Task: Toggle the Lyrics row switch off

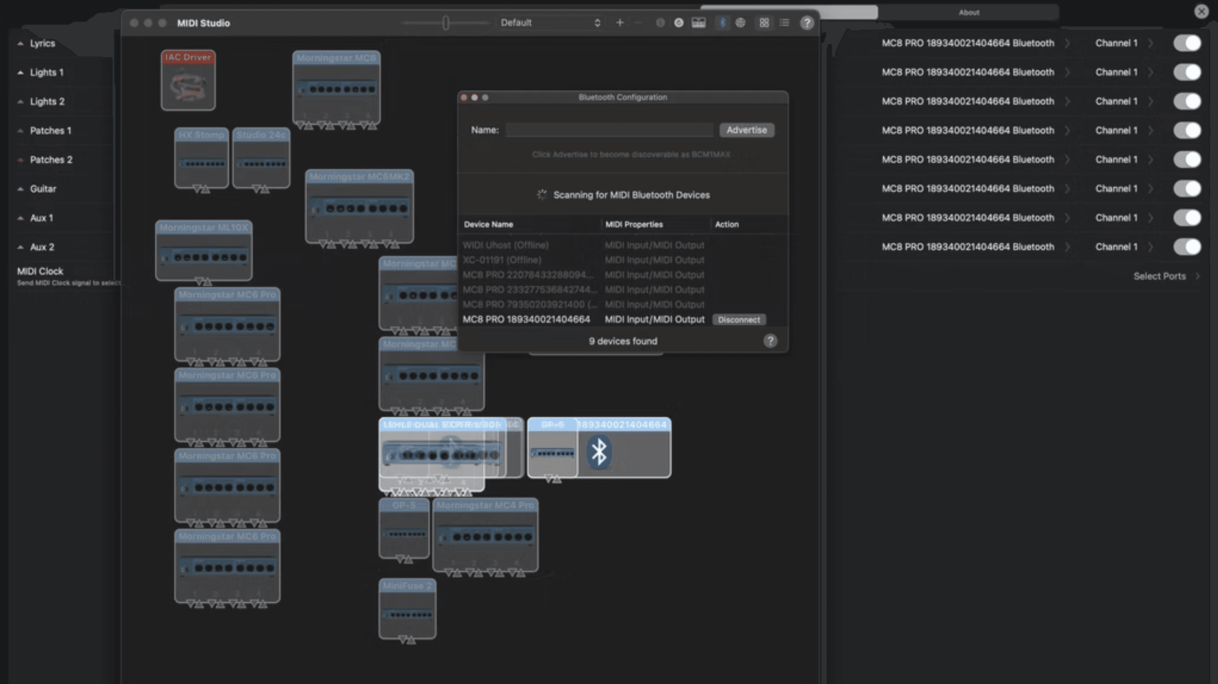Action: [1187, 43]
